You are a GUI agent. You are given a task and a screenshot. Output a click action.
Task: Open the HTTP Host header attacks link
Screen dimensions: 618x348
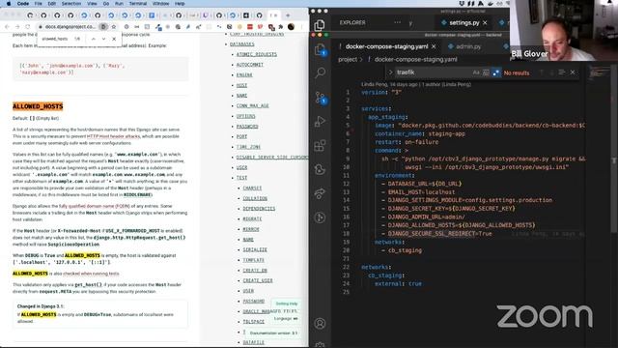(114, 136)
